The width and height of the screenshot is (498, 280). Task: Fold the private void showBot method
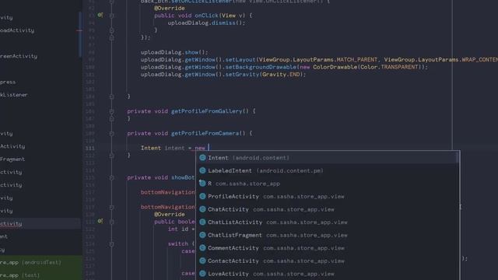pyautogui.click(x=111, y=178)
